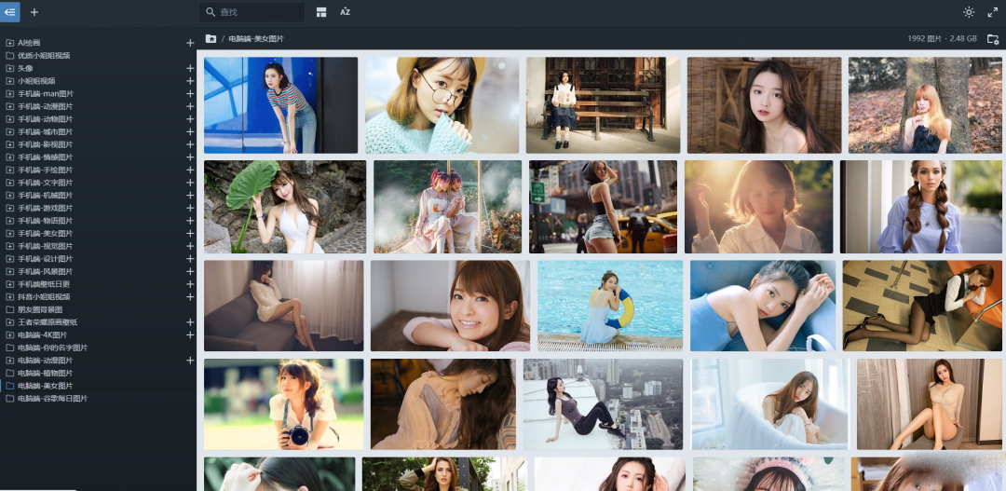Expand the 电脑端-4K图片 folder with its plus
Screen dimensions: 1006x491
(190, 334)
